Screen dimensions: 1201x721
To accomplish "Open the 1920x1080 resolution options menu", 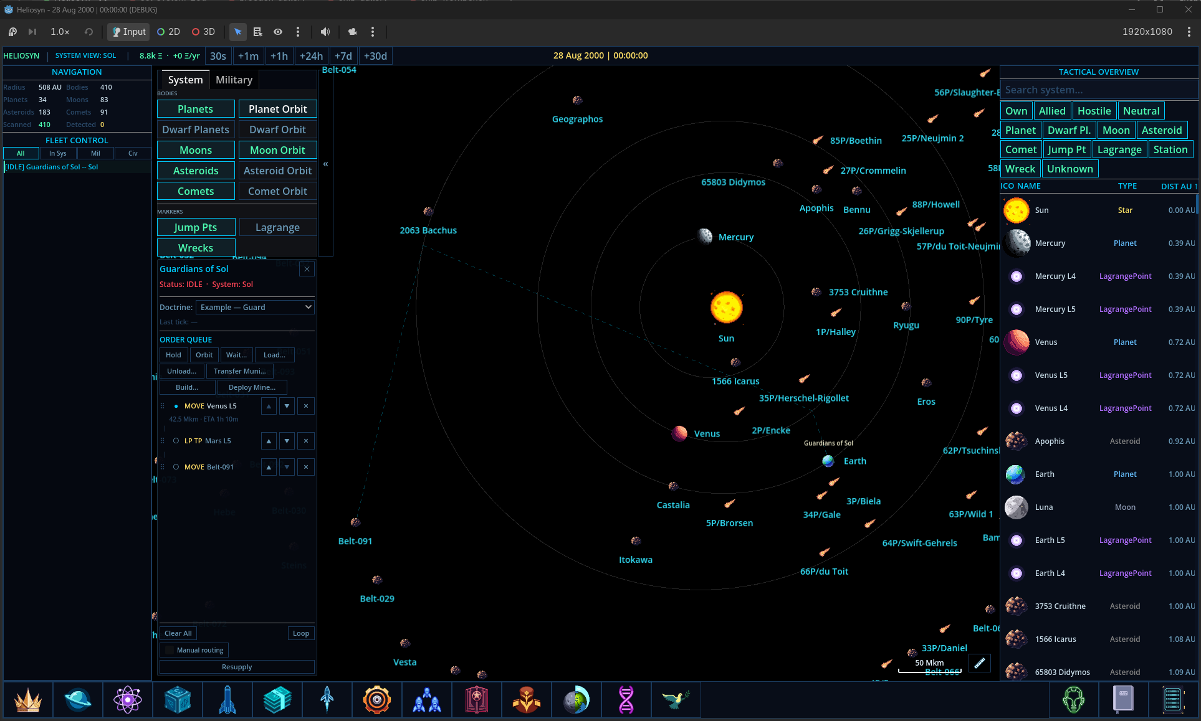I will click(1189, 32).
